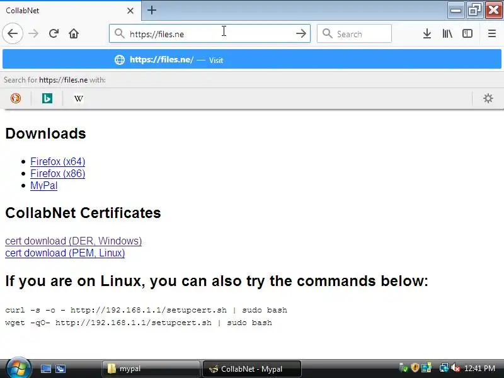The width and height of the screenshot is (504, 378).
Task: Restore down the Mypal browser window
Action: [x=474, y=10]
